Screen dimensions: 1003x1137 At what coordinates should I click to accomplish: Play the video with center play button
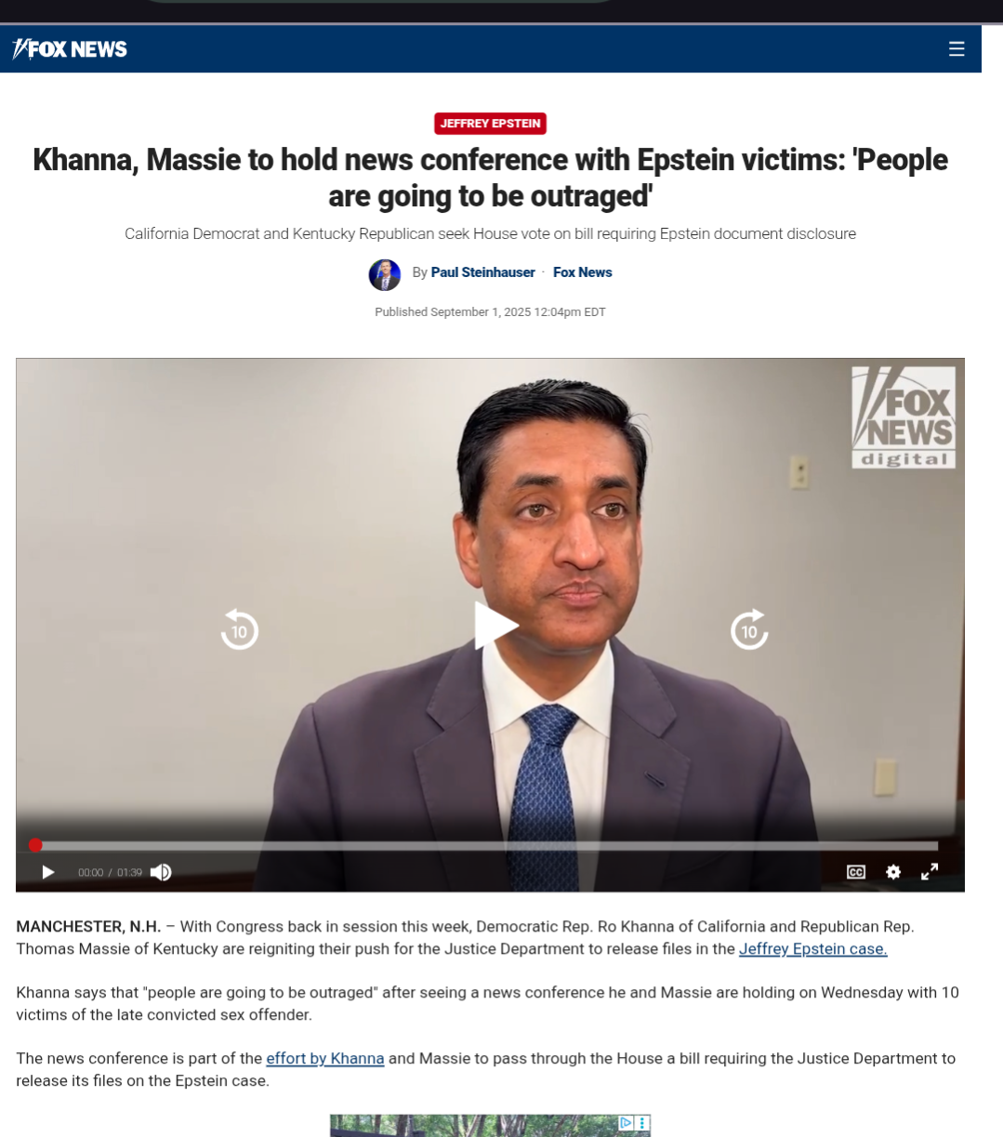[x=495, y=625]
